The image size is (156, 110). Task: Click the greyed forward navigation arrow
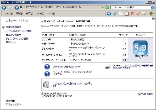click(9, 8)
